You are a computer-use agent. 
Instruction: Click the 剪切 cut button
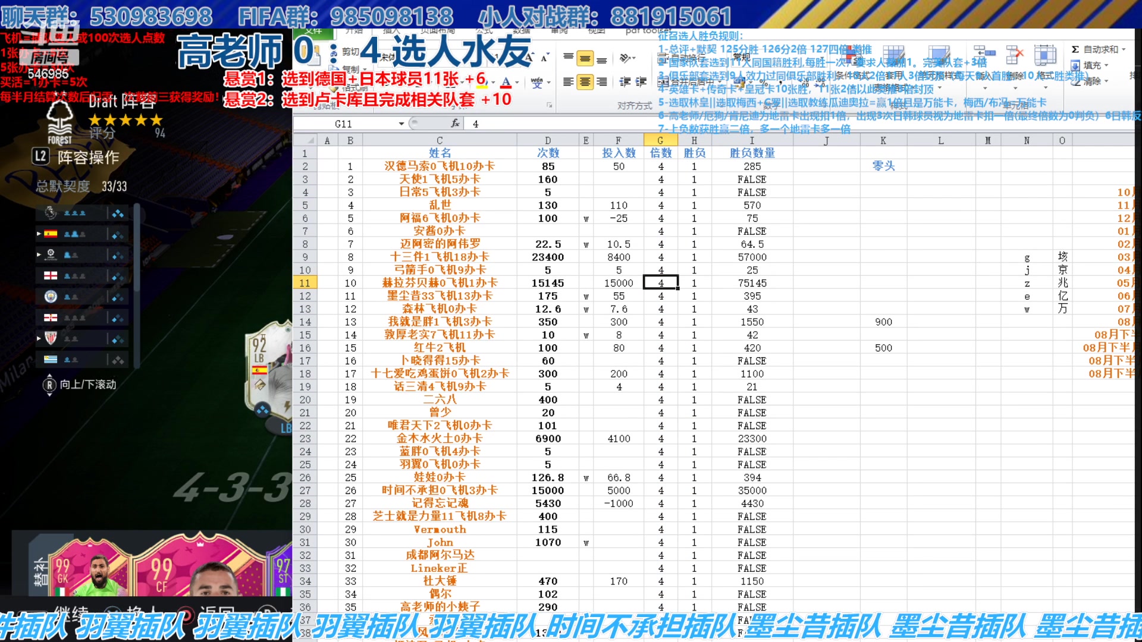point(344,52)
